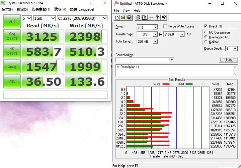
Task: Click the empty comment field in CrystalDiskMark
Action: point(55,95)
